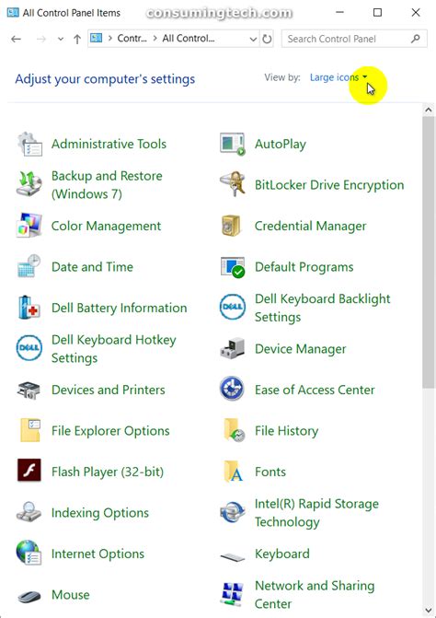
Task: Open the Date and Time text link
Action: pos(93,267)
